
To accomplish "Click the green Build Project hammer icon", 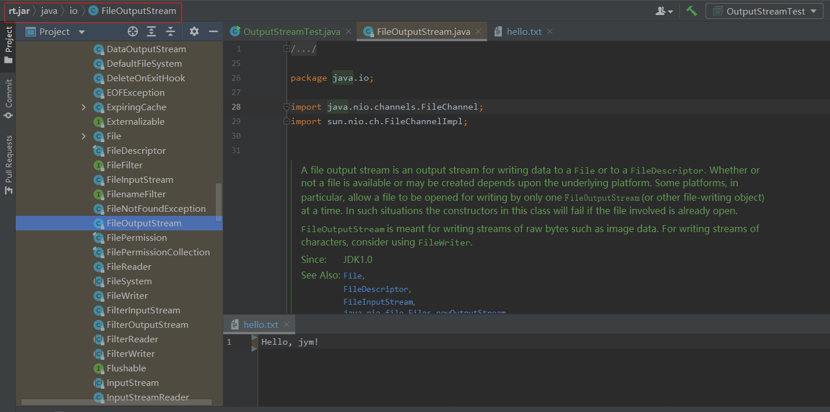I will coord(691,11).
